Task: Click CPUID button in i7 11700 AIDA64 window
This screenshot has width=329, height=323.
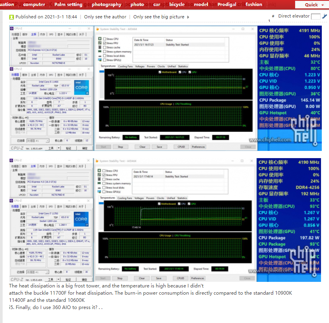Action: 180,278
